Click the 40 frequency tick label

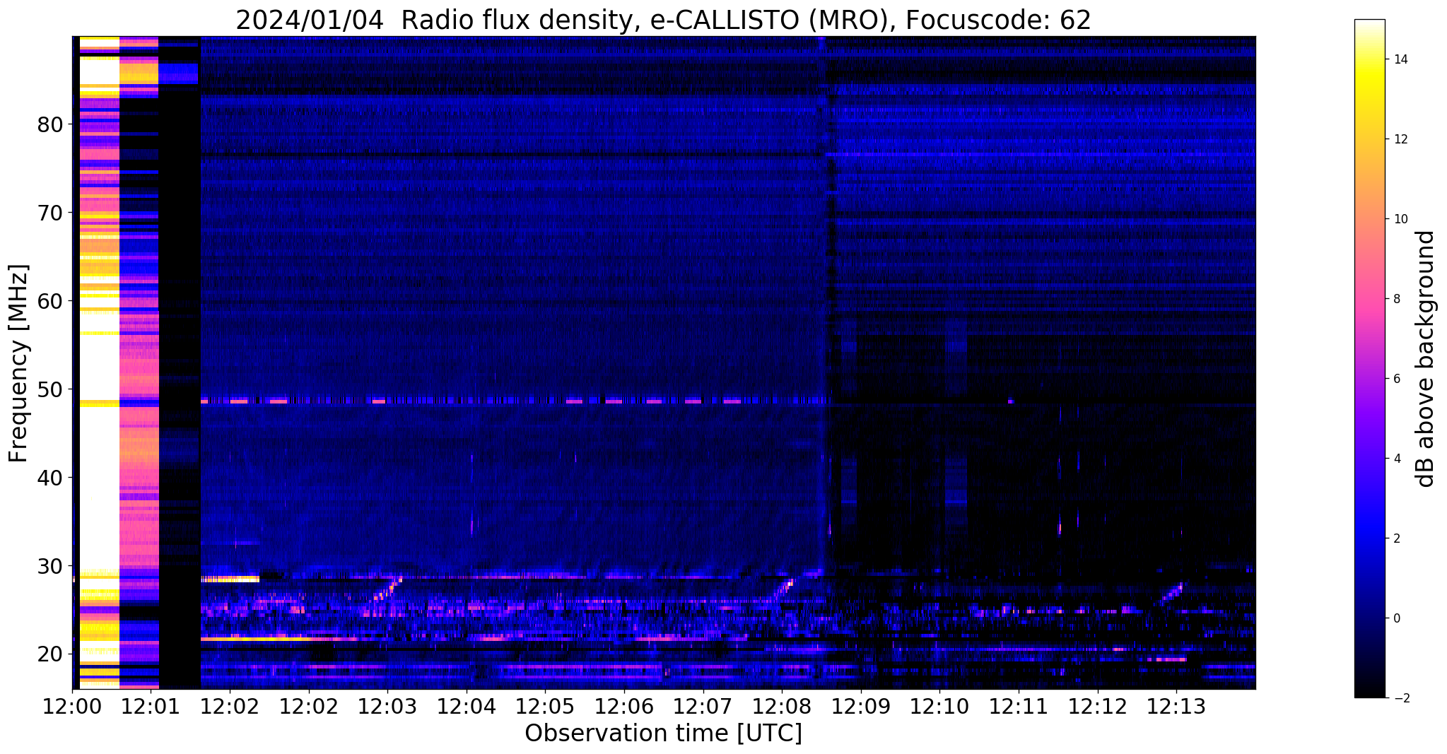[51, 478]
